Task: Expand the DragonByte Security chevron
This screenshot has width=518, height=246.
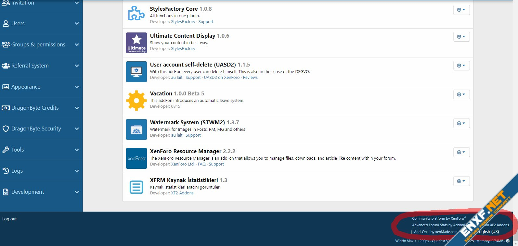Action: click(x=77, y=129)
